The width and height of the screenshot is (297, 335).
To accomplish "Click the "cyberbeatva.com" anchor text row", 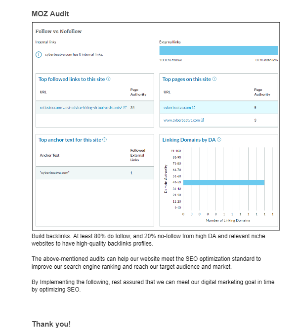I will coord(95,173).
